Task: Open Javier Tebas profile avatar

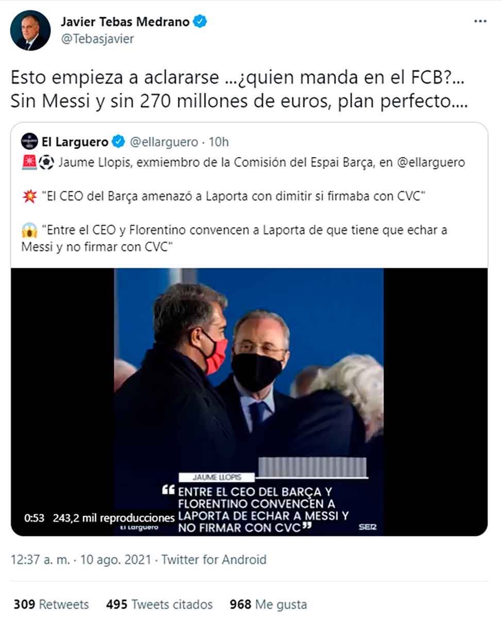Action: pyautogui.click(x=30, y=30)
